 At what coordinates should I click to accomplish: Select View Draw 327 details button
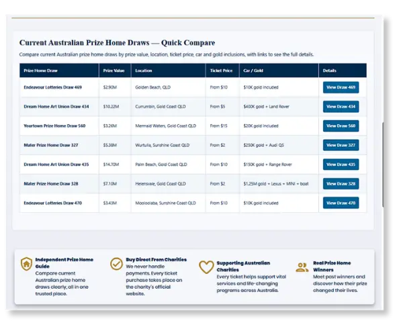coord(341,145)
